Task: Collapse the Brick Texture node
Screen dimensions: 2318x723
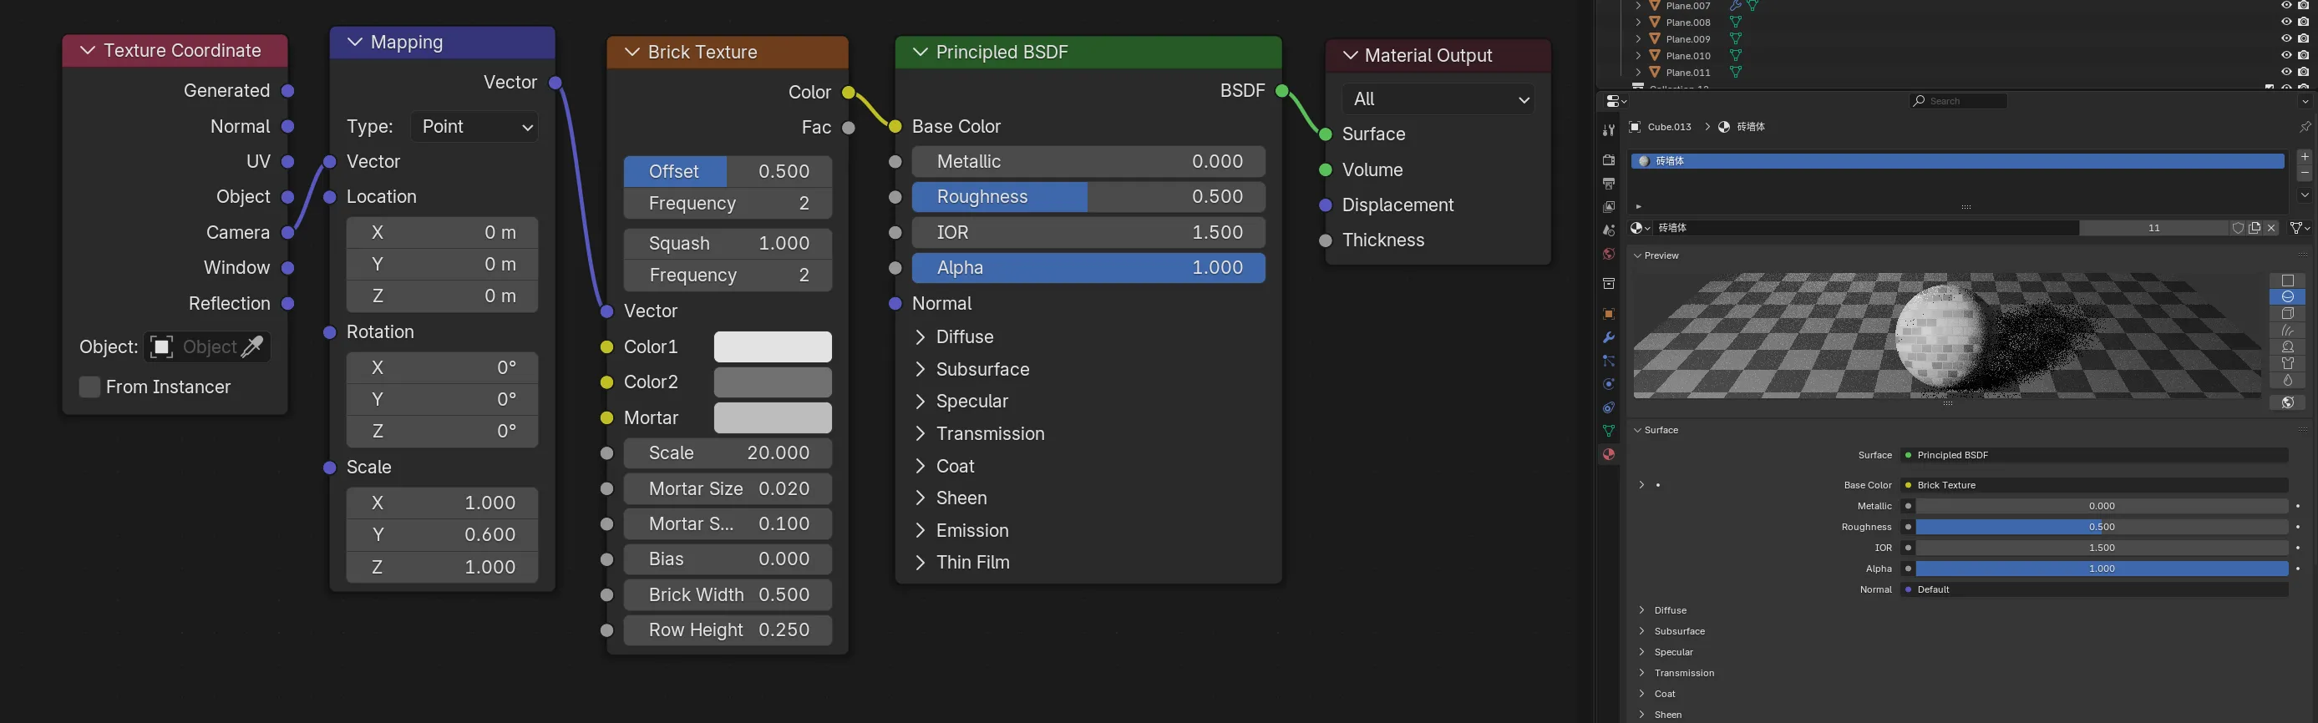Action: point(631,52)
